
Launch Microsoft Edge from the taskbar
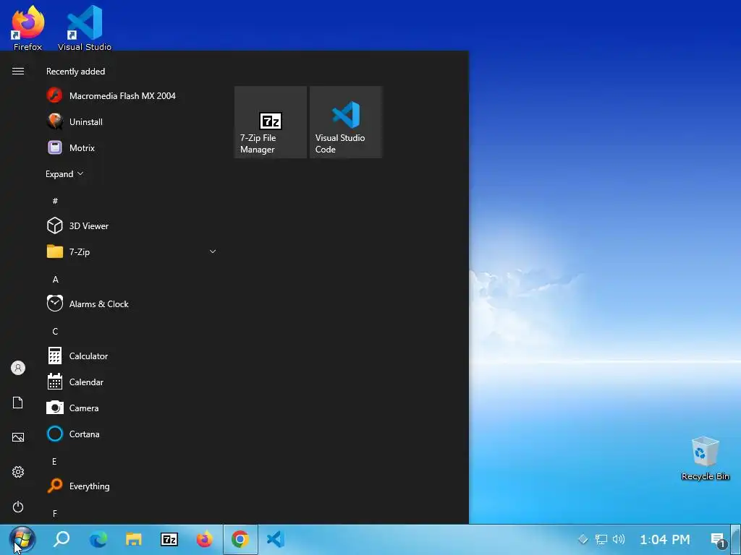point(98,539)
